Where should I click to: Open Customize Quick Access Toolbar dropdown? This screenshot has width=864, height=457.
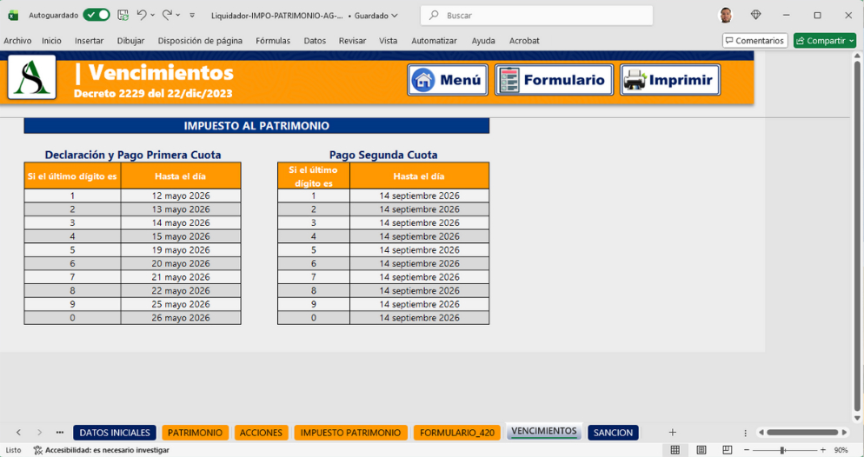[x=192, y=16]
